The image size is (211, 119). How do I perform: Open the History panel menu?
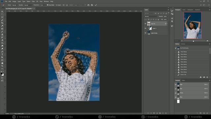point(210,44)
